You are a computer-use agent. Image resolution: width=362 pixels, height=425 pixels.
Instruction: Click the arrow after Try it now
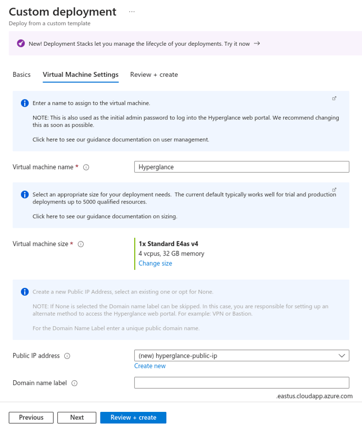[257, 43]
